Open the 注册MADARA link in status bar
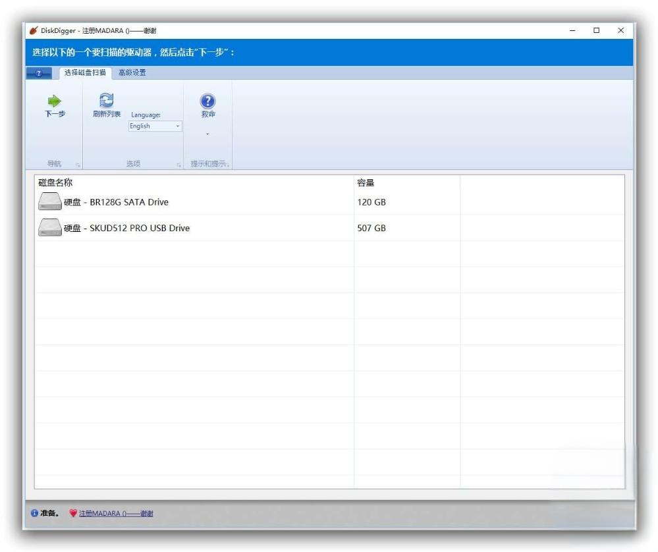 [116, 513]
